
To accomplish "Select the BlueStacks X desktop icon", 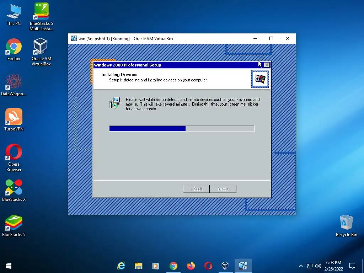I will click(x=14, y=191).
